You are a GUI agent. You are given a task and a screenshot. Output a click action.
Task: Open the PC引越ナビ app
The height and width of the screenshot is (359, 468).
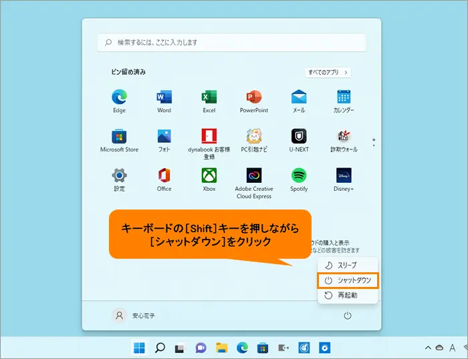[x=254, y=141]
